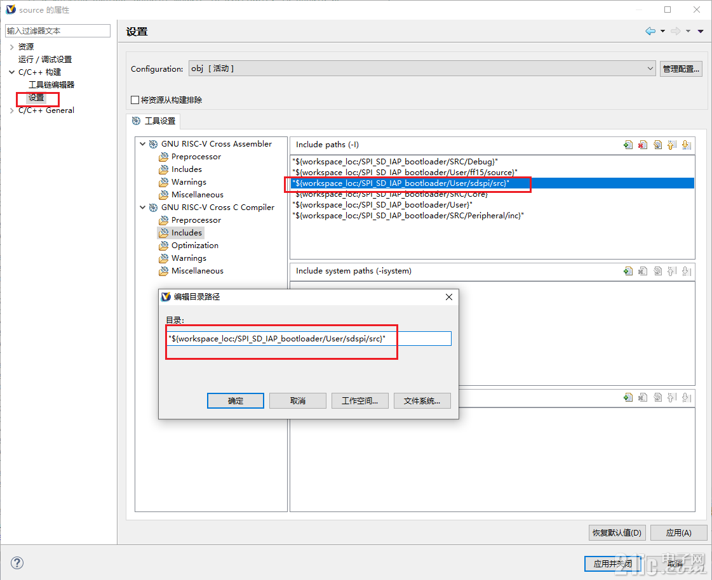Click the filter text input field
This screenshot has height=580, width=712.
click(58, 31)
